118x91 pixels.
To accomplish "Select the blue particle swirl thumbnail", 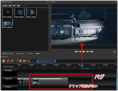I will click(x=19, y=12).
